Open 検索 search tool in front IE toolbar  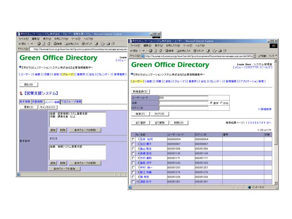(x=169, y=51)
